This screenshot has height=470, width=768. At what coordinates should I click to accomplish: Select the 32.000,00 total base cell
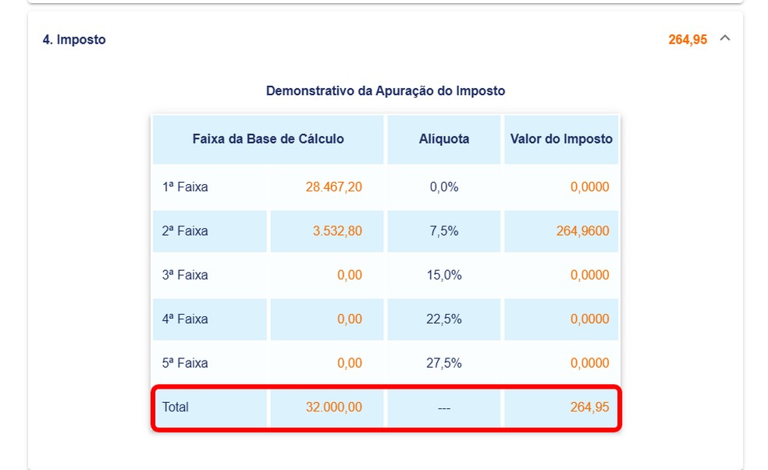tap(332, 407)
